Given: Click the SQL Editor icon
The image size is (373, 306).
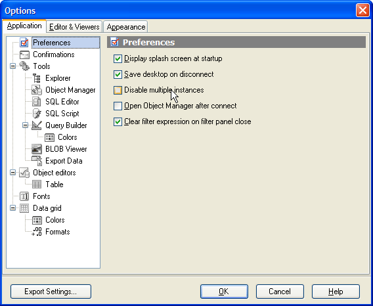Looking at the screenshot, I should point(37,102).
